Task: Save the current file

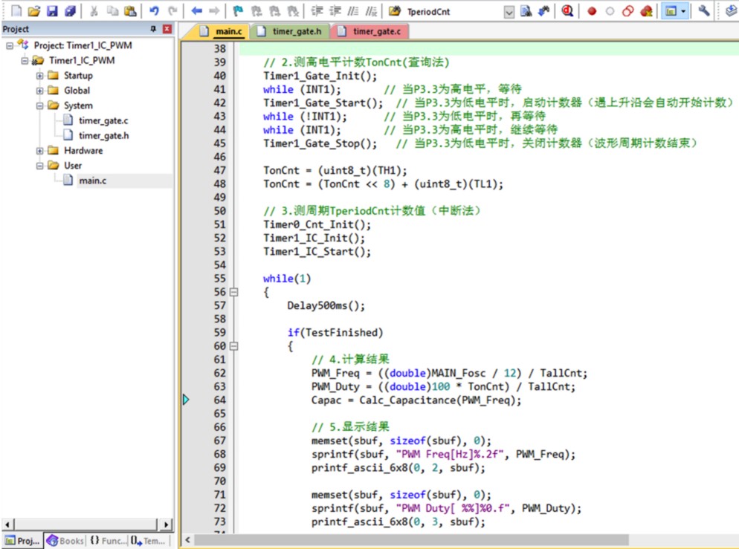Action: (x=52, y=11)
